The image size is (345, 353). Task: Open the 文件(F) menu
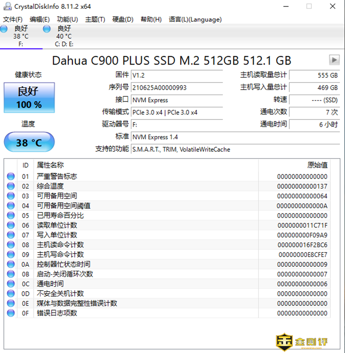pyautogui.click(x=13, y=19)
